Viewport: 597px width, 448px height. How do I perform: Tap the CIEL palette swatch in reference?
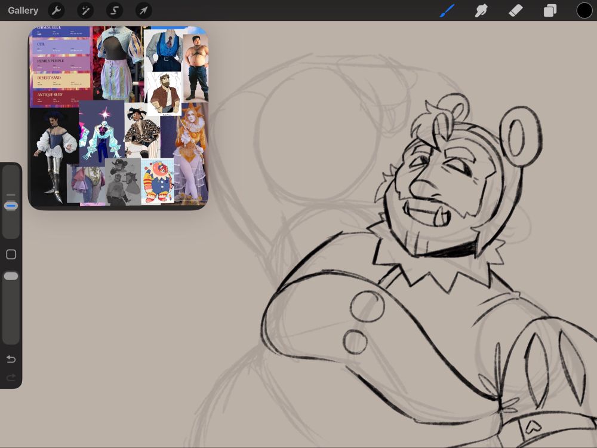pos(61,47)
